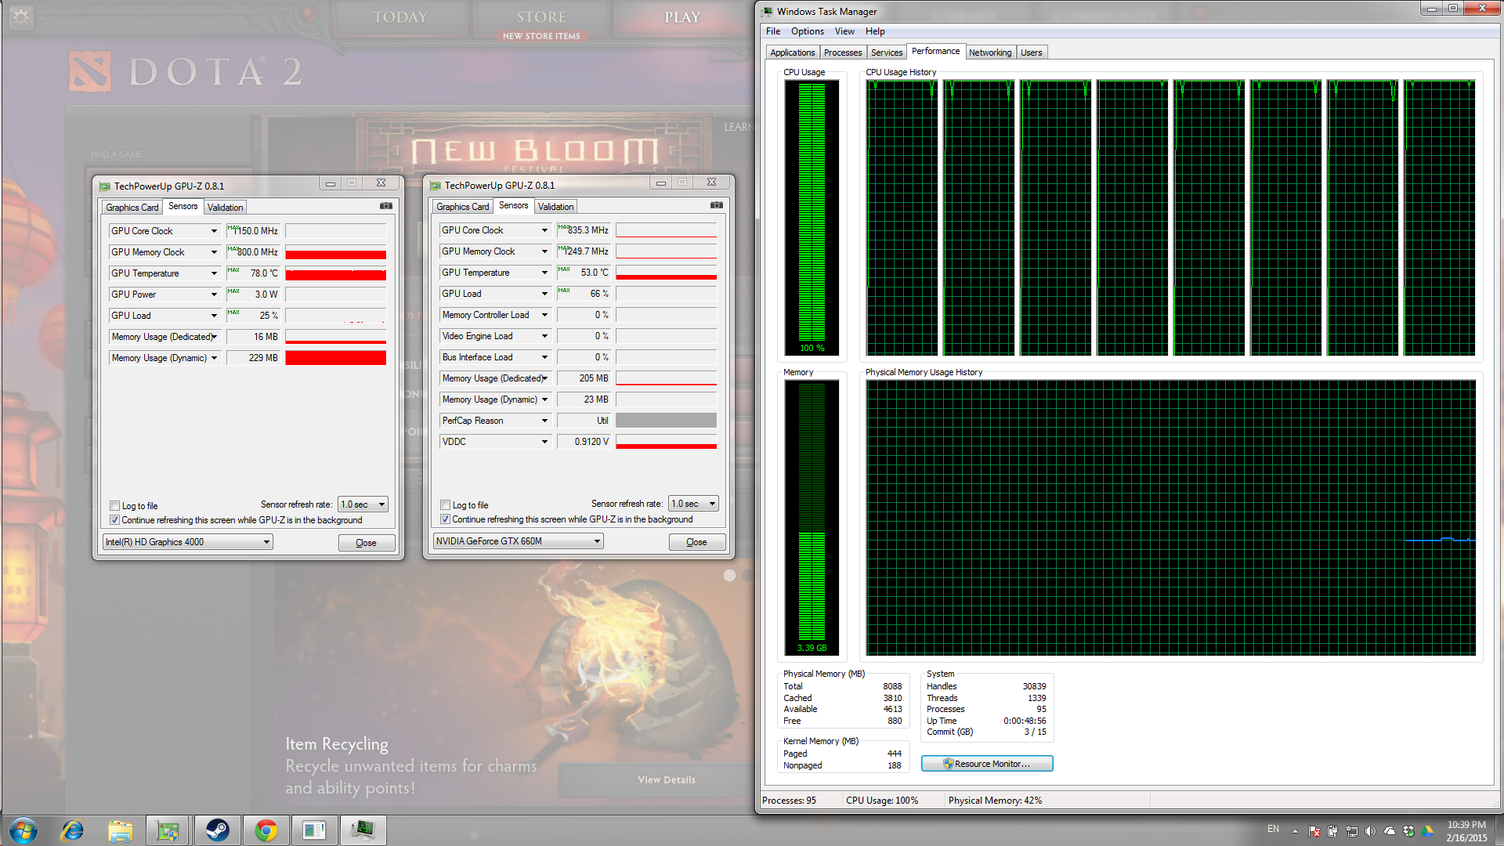
Task: Show hidden tray icons arrow
Action: coord(1295,831)
